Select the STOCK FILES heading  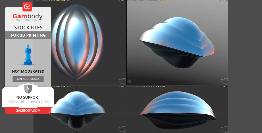pos(28,28)
